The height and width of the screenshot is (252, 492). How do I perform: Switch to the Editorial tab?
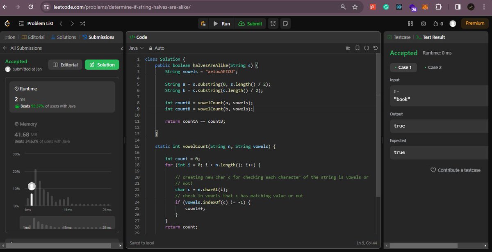click(33, 37)
